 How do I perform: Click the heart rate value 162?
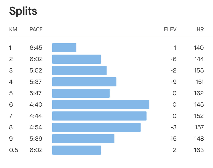[199, 93]
